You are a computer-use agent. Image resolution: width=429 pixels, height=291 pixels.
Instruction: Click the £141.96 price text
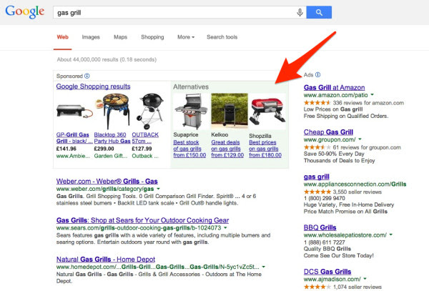[x=66, y=149]
